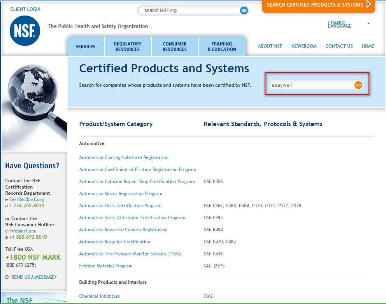Open the Newsroom link
Image resolution: width=386 pixels, height=304 pixels.
(304, 46)
